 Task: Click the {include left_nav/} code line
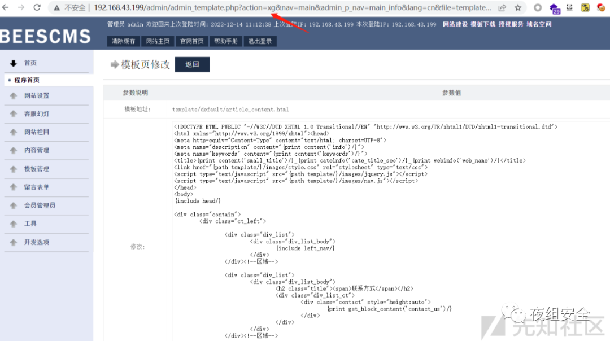[x=306, y=248]
